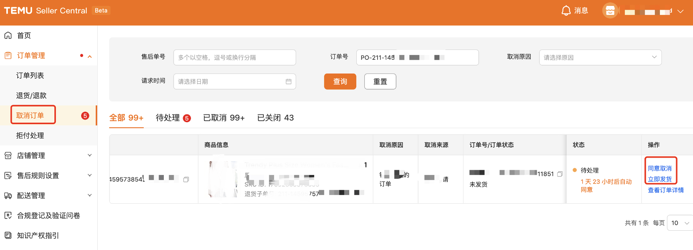The height and width of the screenshot is (250, 693).
Task: Click the 重置 reset button
Action: tap(380, 81)
